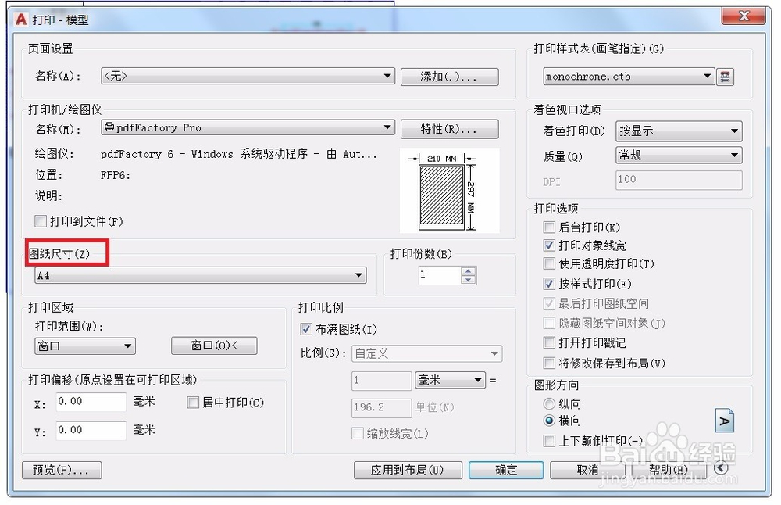
Task: Uncheck 布满图纸(I) checkbox
Action: tap(306, 329)
